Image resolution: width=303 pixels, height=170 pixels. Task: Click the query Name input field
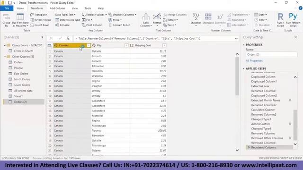click(271, 55)
